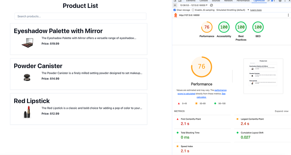291x155 pixels.
Task: Show more DevTools tabs chevron
Action: click(x=268, y=1)
